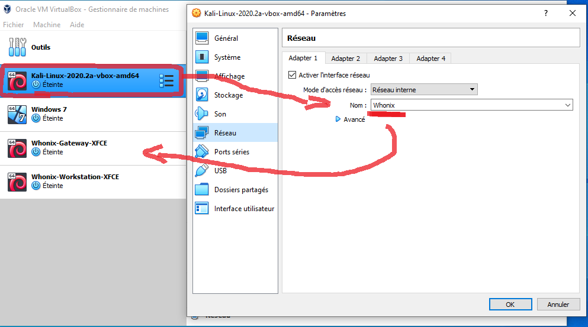Click the Outils label in manager
Screen dimensions: 588x327
(41, 47)
